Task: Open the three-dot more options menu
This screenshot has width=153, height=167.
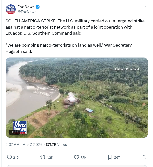Action: coord(145,7)
